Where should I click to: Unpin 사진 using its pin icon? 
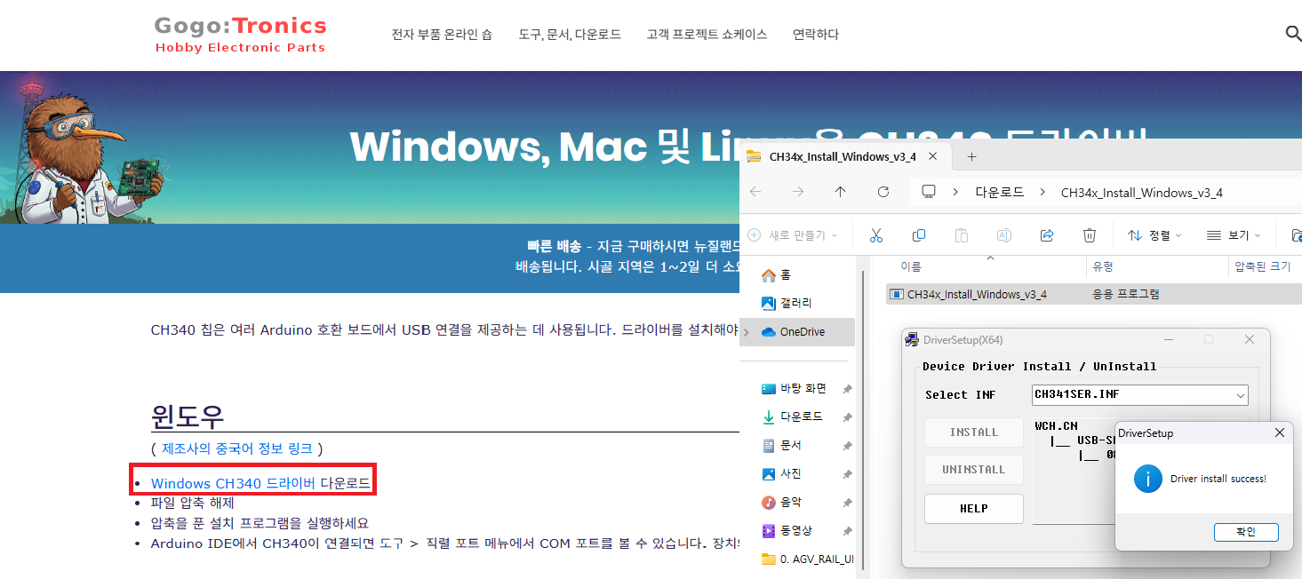[847, 474]
